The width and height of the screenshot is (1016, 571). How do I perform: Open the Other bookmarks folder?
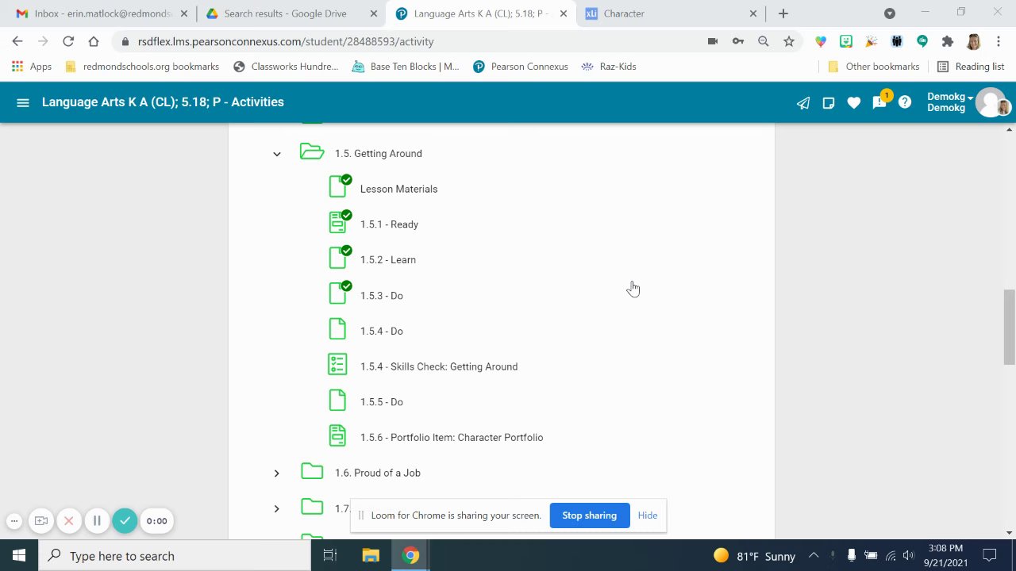873,67
